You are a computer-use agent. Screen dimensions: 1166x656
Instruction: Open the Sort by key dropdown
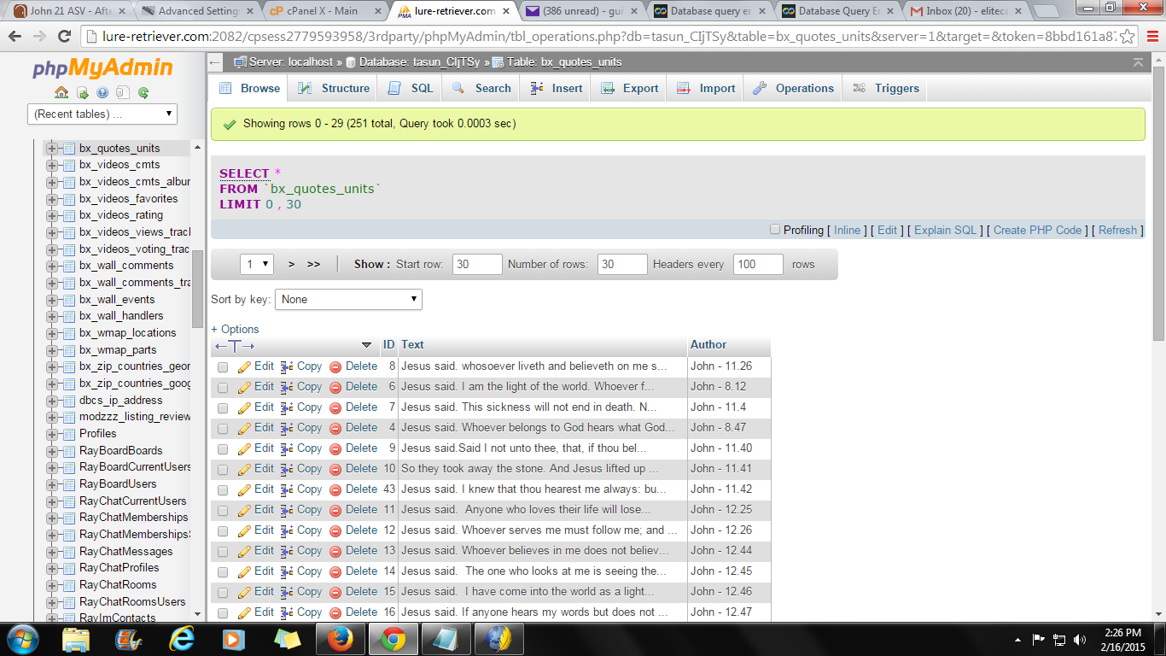pos(348,300)
